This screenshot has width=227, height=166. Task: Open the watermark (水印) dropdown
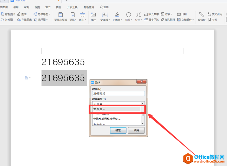(x=82, y=17)
